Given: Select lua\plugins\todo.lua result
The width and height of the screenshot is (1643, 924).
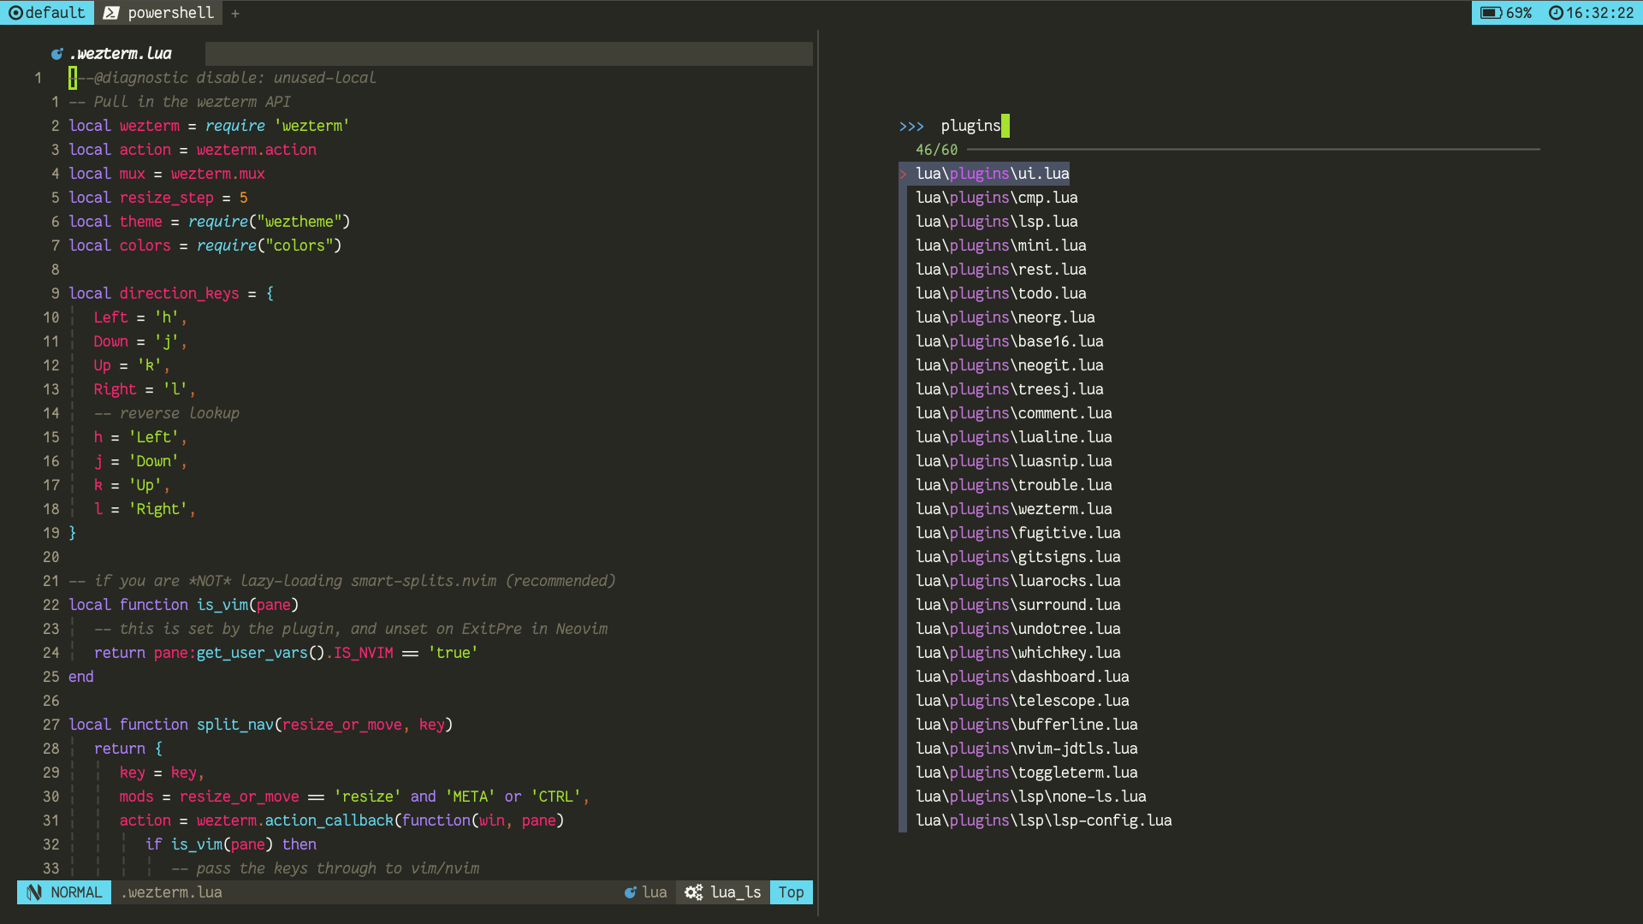Looking at the screenshot, I should pyautogui.click(x=1001, y=293).
